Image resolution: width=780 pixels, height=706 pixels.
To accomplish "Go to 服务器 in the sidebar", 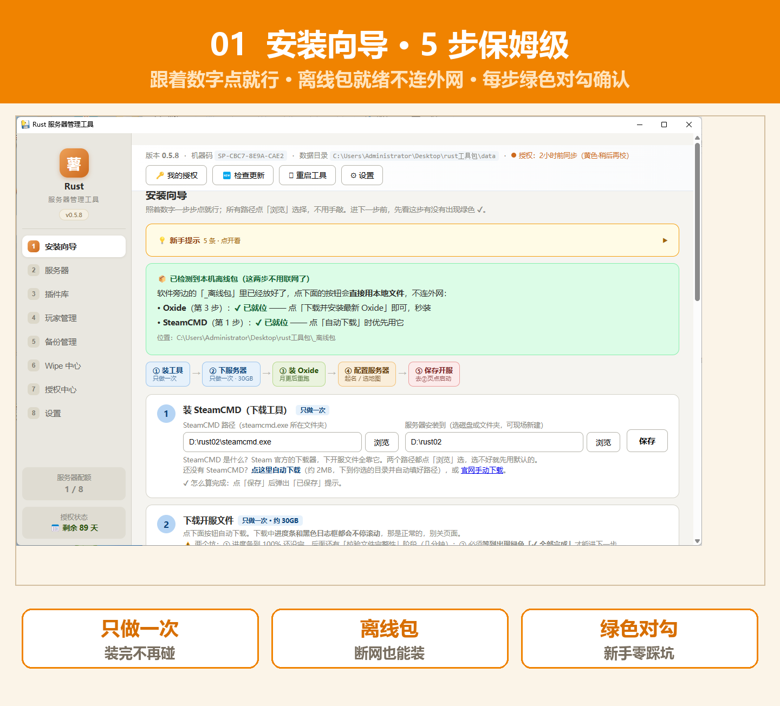I will pyautogui.click(x=74, y=270).
